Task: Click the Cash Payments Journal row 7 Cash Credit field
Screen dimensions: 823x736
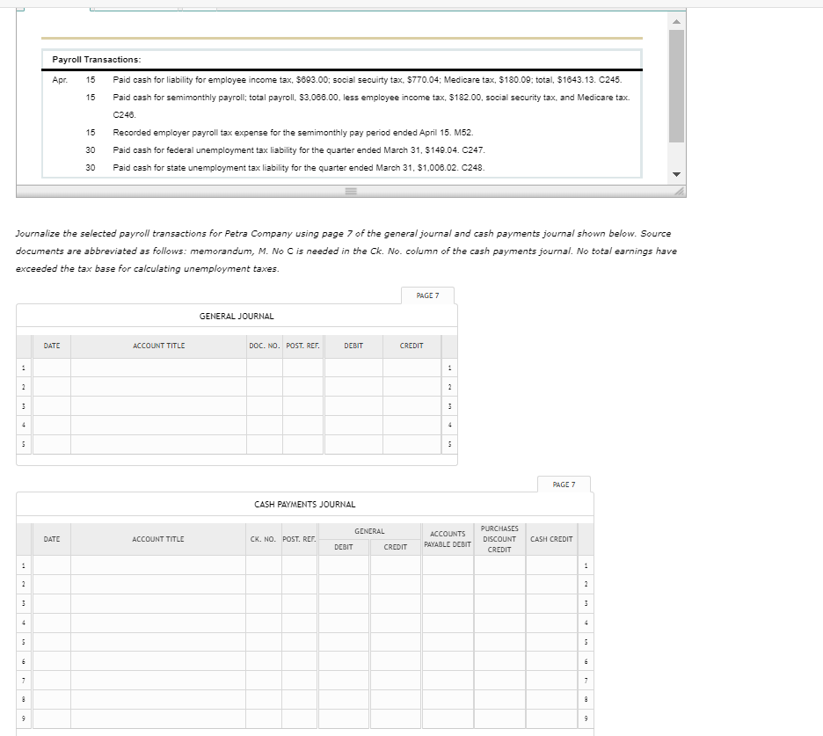Action: click(551, 681)
